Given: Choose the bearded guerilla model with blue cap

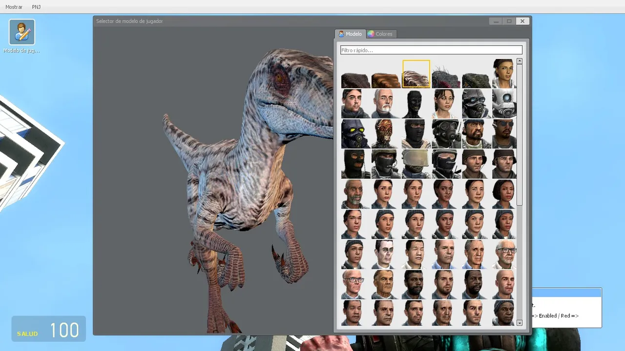Looking at the screenshot, I should (x=477, y=134).
